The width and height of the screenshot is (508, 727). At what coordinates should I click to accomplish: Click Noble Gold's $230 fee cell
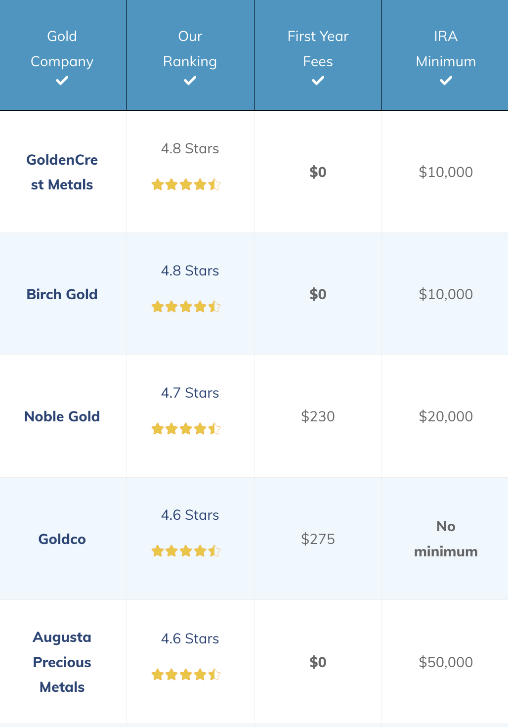tap(318, 416)
